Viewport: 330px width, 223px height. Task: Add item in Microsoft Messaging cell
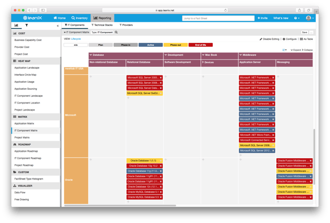[278, 76]
